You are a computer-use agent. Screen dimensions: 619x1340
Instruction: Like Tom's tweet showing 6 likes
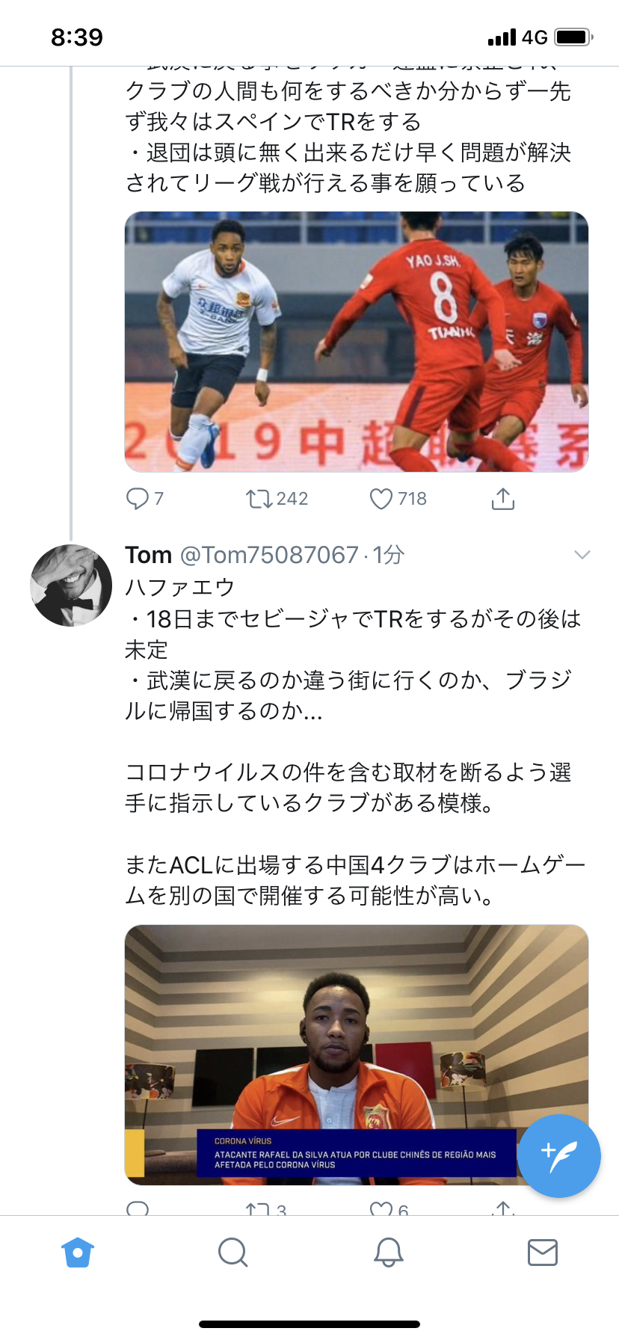tap(381, 1208)
